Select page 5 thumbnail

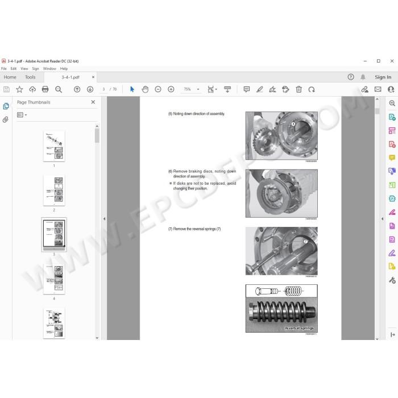pyautogui.click(x=54, y=324)
